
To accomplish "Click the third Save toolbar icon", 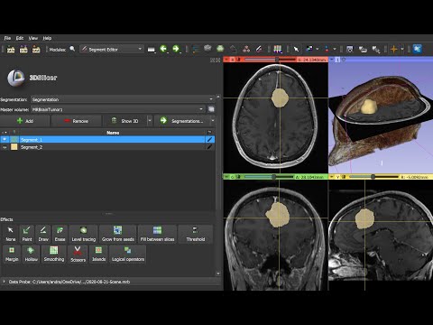I will coord(36,50).
